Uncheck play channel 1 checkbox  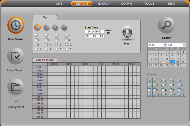pos(36,35)
